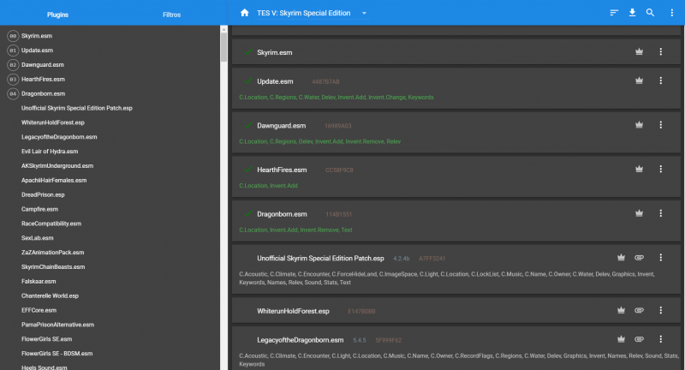
Task: Click the sidebar vertical scrollbar thumb
Action: tap(223, 47)
